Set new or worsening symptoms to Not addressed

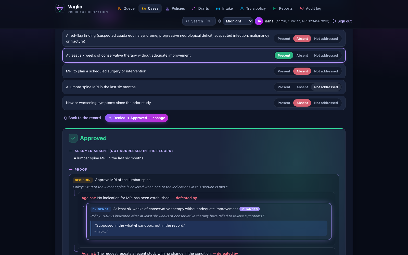(x=326, y=103)
